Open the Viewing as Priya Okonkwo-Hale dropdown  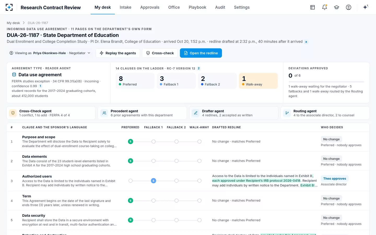(50, 53)
